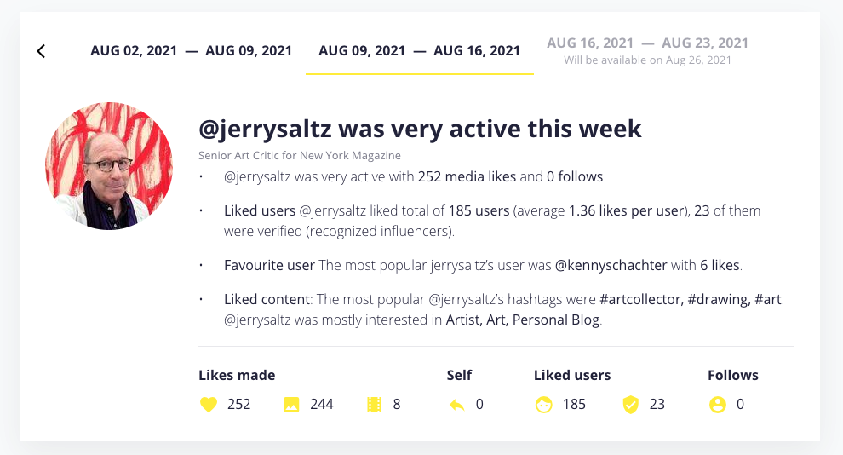Select unavailable Aug 16 – Aug 23 tab

tap(647, 50)
